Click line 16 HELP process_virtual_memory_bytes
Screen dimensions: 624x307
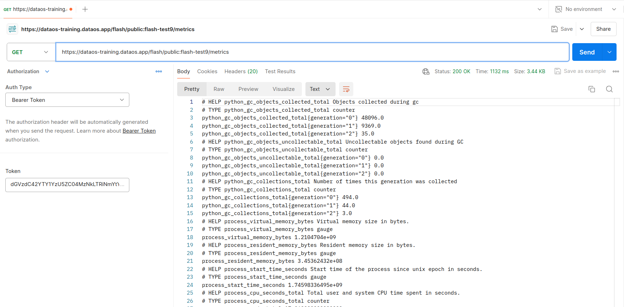coord(305,221)
